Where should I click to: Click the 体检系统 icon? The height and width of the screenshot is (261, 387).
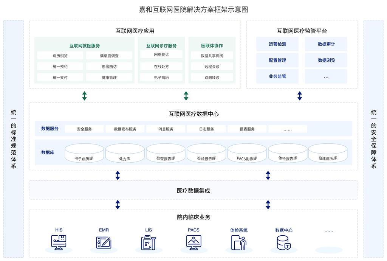point(238,242)
